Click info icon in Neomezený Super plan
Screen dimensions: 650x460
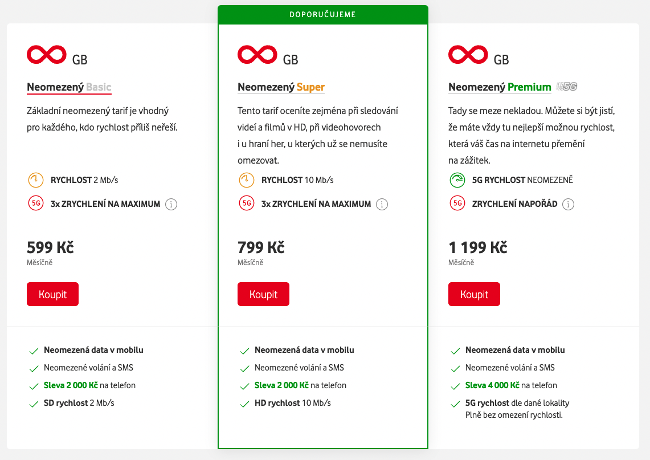point(382,204)
